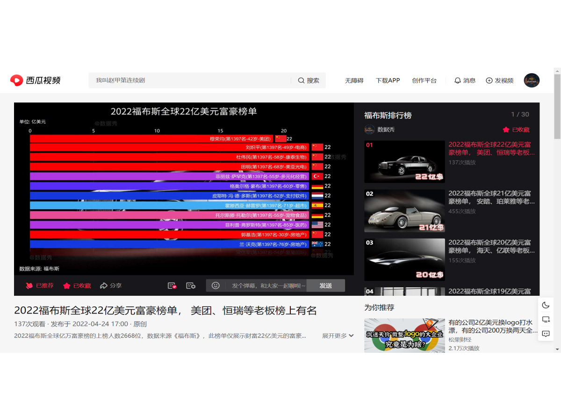Focus the danmaku text input
This screenshot has width=561, height=420.
pyautogui.click(x=269, y=286)
